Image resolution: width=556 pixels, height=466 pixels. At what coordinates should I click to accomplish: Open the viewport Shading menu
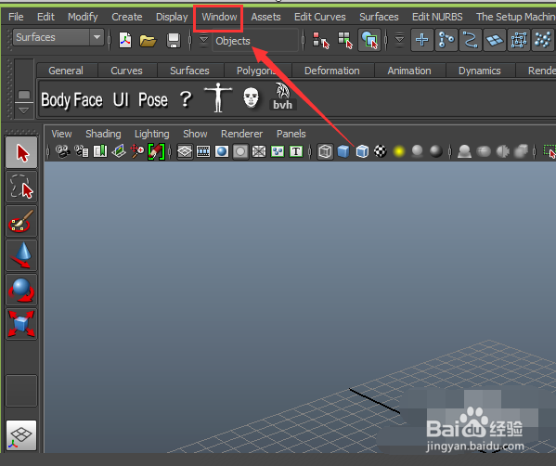pos(103,134)
